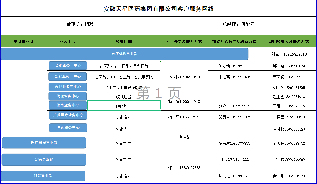The height and width of the screenshot is (184, 317).
Task: Select the 合肥业务一中心 shape
Action: coord(68,65)
